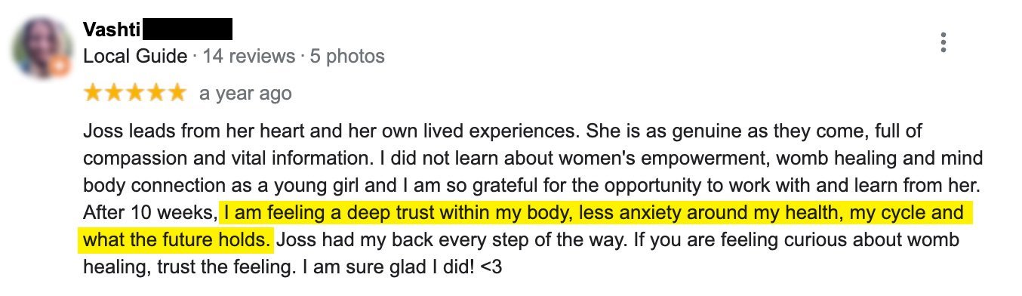Viewport: 1022px width, 296px height.
Task: Click the 'a year ago' timestamp
Action: click(245, 94)
